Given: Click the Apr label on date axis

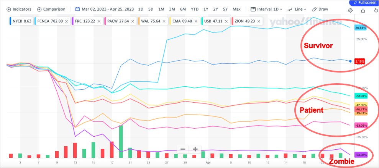Looking at the screenshot, I should (207, 163).
